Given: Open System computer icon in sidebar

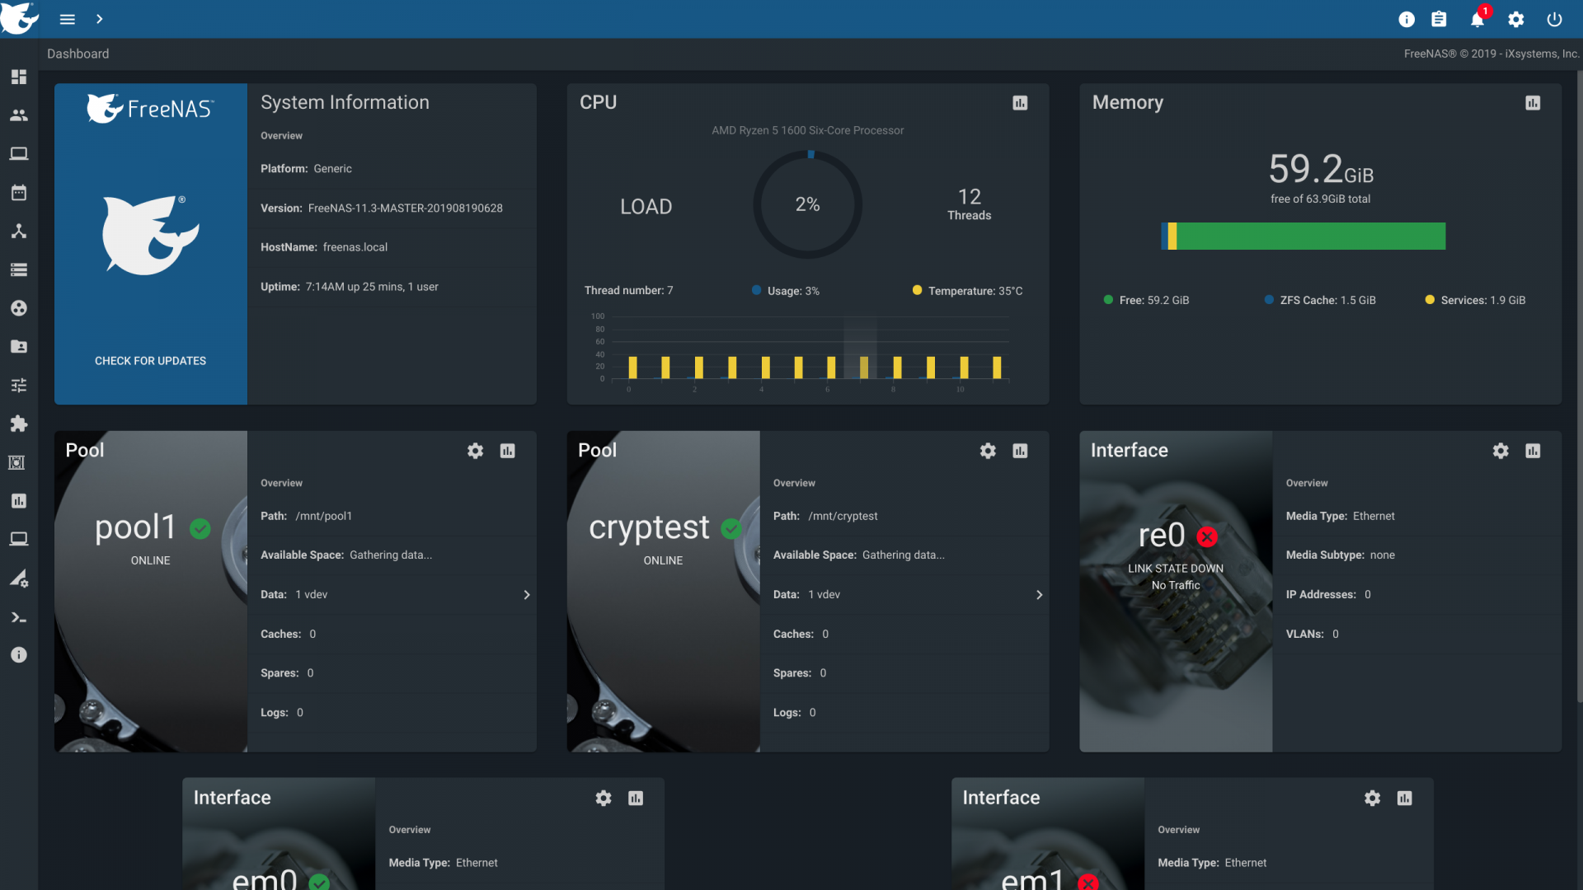Looking at the screenshot, I should click(19, 154).
